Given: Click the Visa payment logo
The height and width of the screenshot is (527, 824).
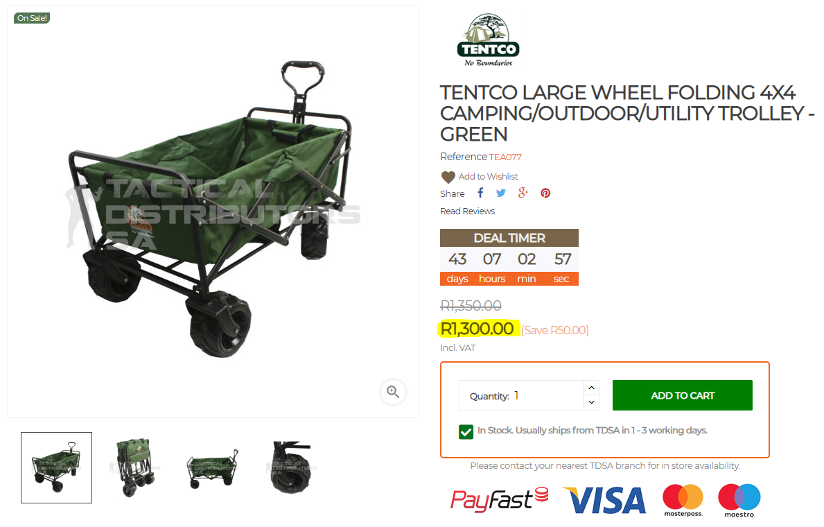Looking at the screenshot, I should coord(604,500).
